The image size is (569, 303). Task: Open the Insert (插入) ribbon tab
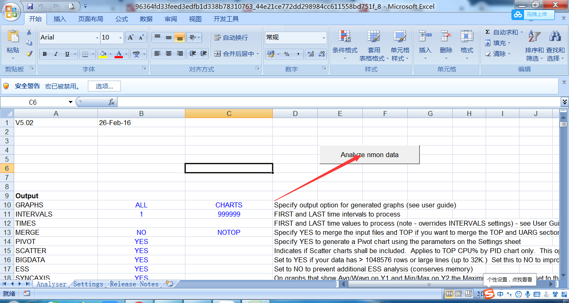(60, 19)
